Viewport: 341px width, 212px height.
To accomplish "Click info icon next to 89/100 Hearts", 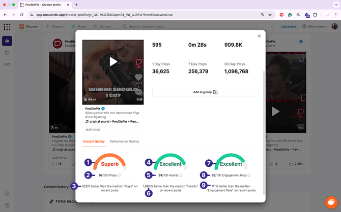I will (x=181, y=175).
